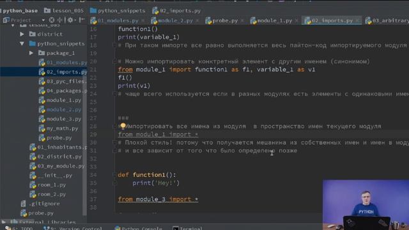
Task: Open 03_my_module.py in the tree
Action: pyautogui.click(x=57, y=166)
